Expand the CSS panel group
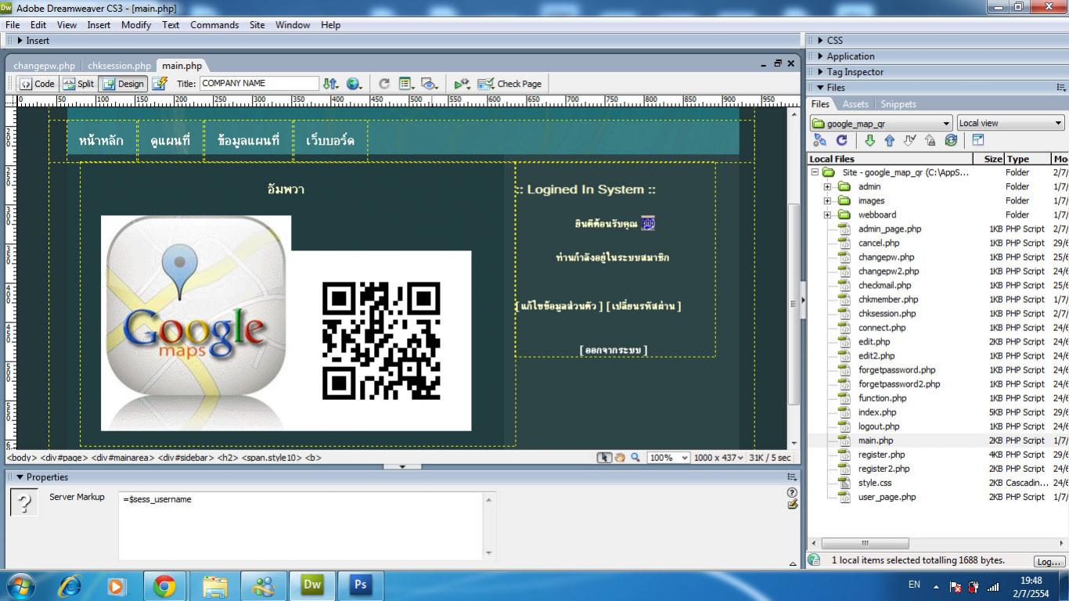This screenshot has width=1069, height=601. click(819, 41)
